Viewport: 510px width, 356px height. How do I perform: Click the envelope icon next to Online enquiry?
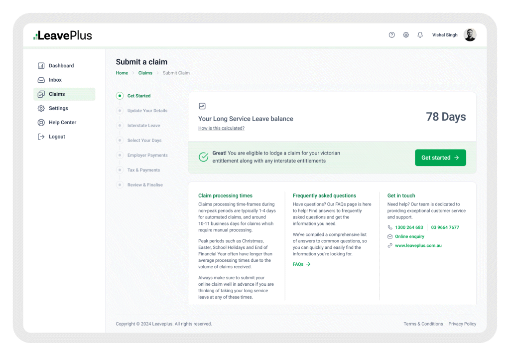389,236
